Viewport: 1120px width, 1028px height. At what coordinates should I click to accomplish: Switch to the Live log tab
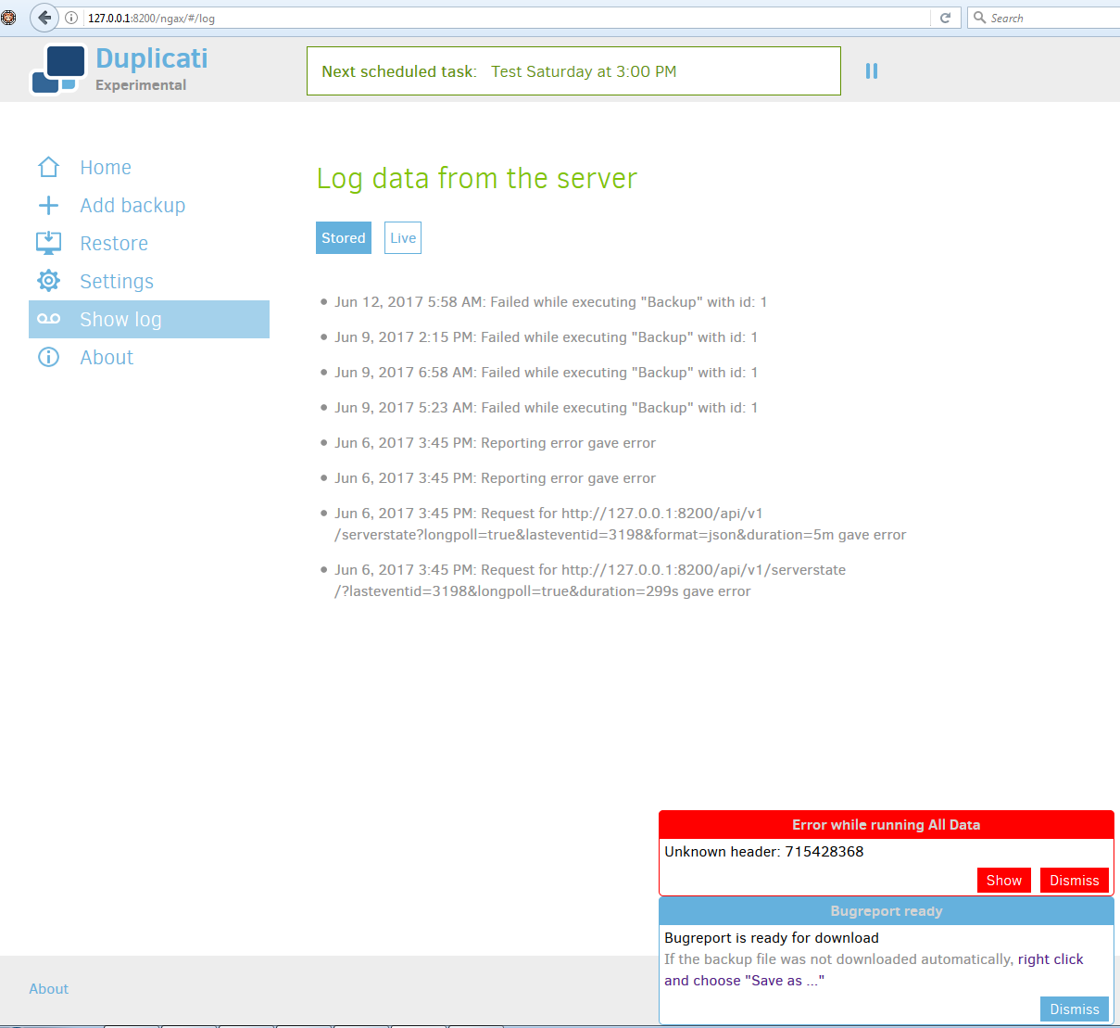click(x=402, y=237)
